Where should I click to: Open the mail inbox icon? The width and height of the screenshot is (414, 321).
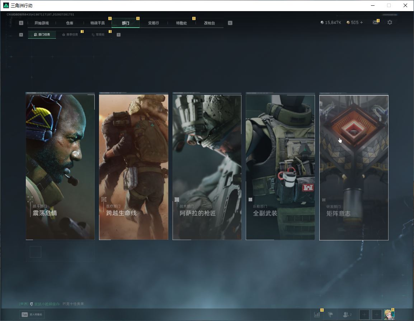(x=376, y=23)
